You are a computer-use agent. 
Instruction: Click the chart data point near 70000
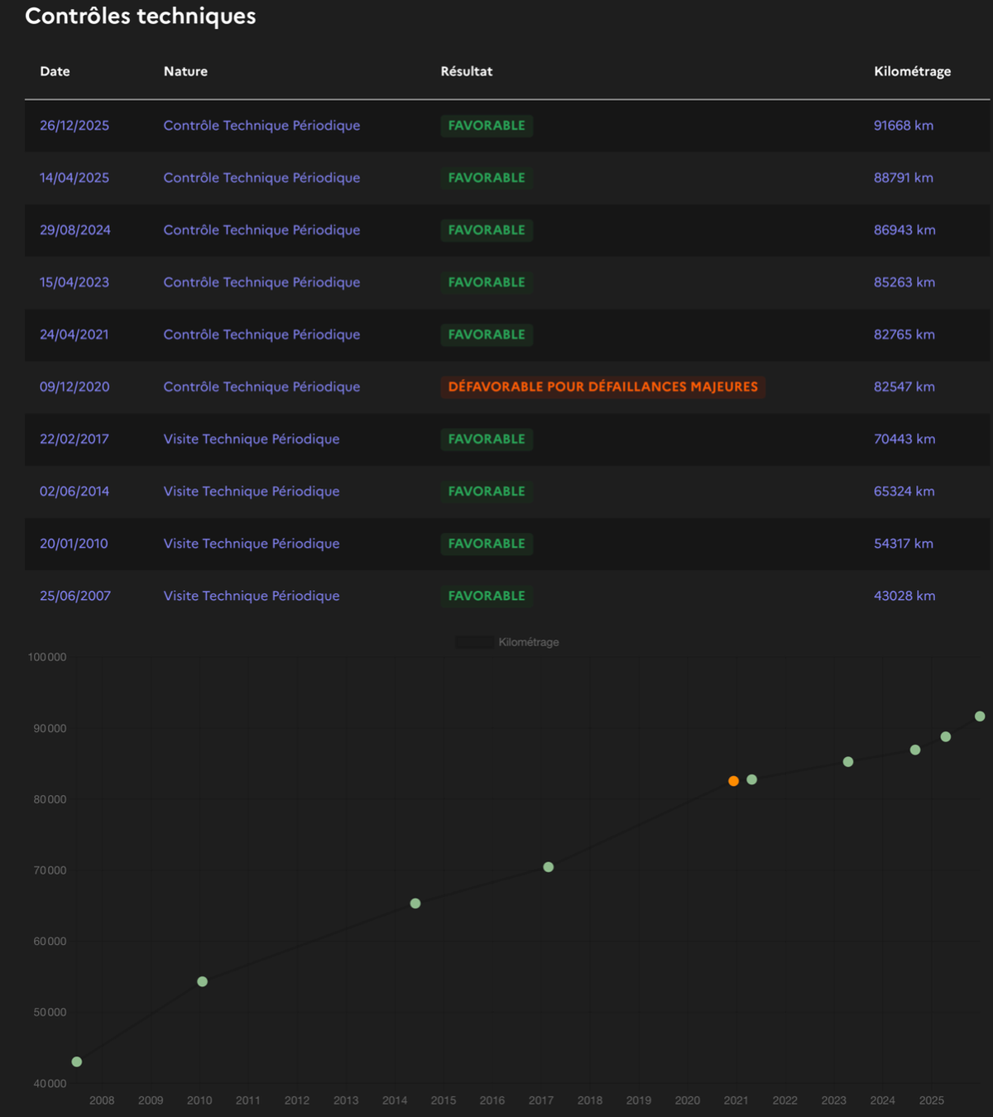tap(549, 867)
